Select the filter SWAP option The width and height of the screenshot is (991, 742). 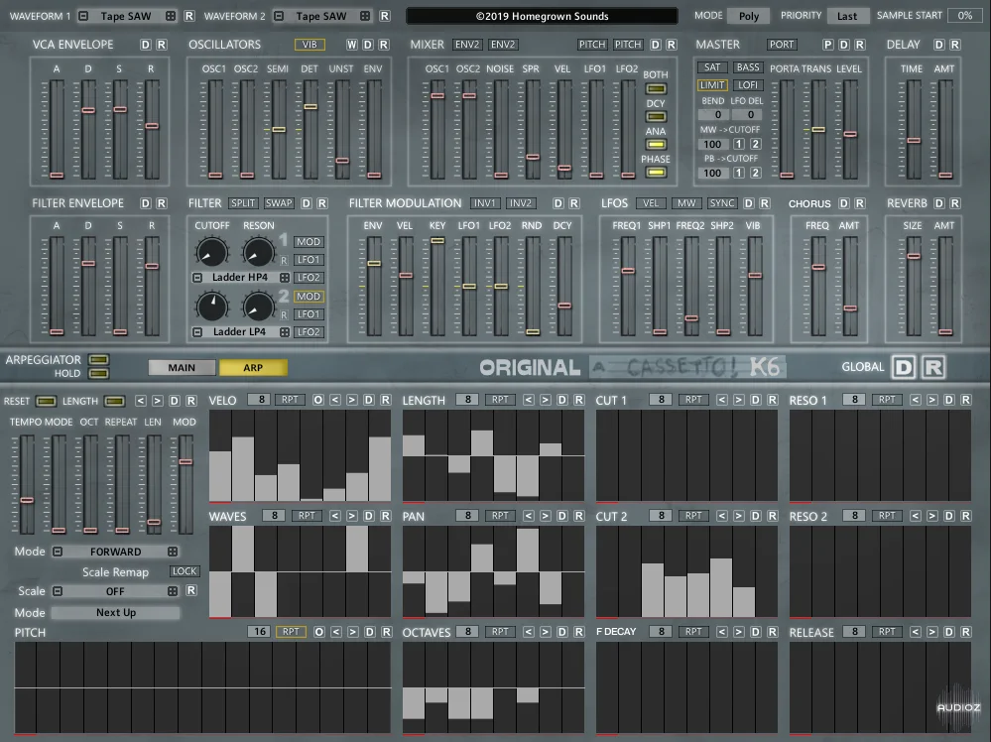tap(279, 203)
